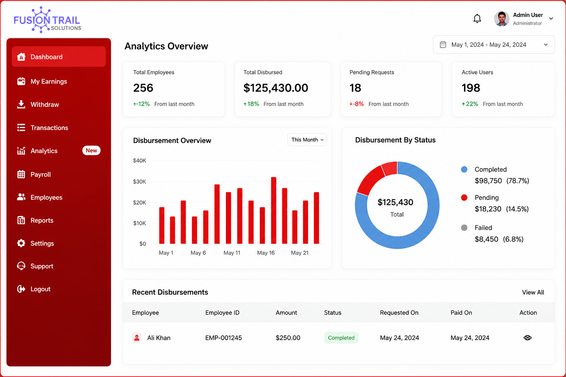Click the Analytics chart icon
The height and width of the screenshot is (377, 566).
[21, 151]
